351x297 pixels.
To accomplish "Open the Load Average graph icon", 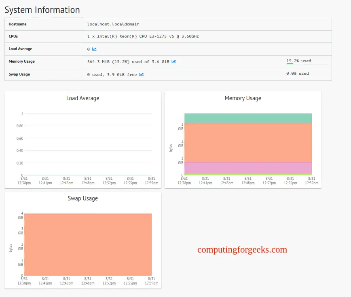I will [x=94, y=49].
